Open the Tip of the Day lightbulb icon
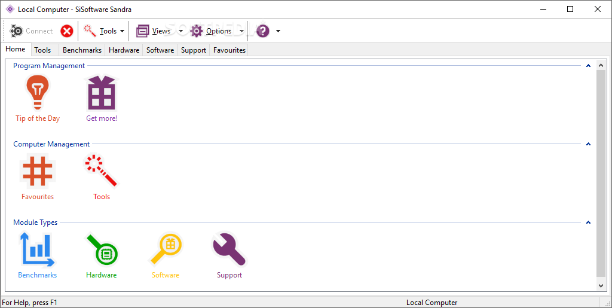612x308 pixels. pyautogui.click(x=38, y=93)
